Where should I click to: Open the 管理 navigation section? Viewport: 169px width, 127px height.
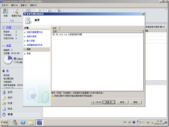click(21, 114)
